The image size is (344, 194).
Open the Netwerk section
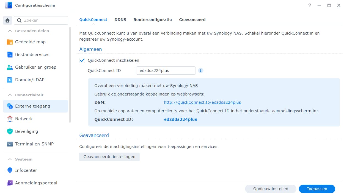[24, 119]
